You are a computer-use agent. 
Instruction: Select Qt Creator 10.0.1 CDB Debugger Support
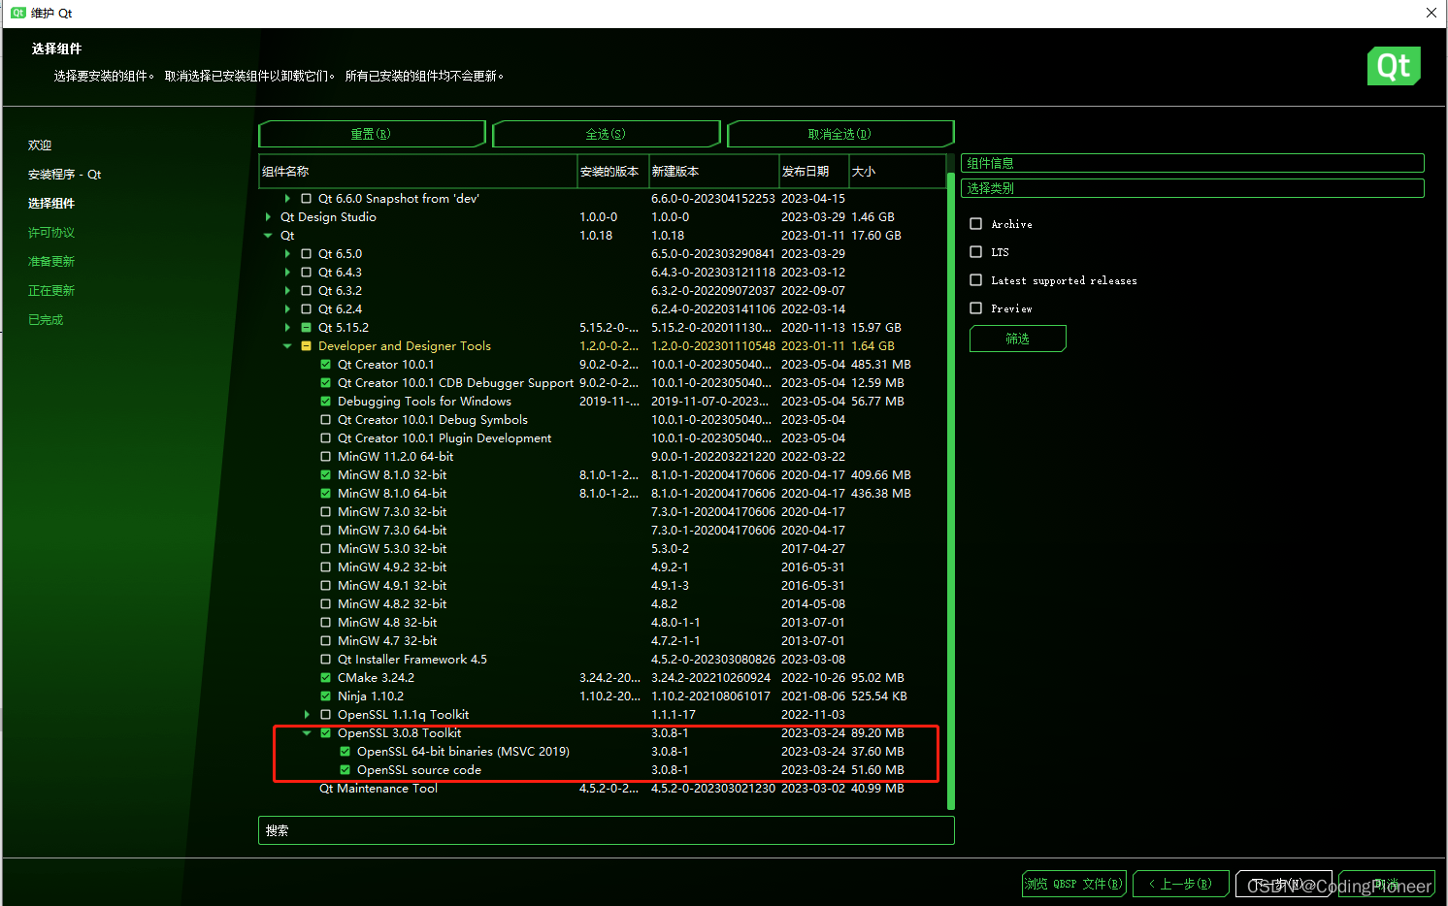coord(602,383)
